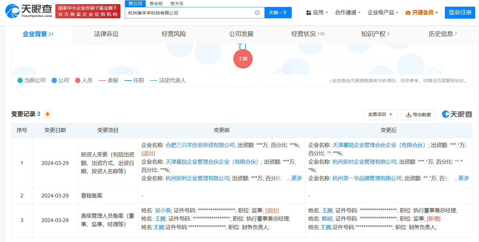The width and height of the screenshot is (479, 242).
Task: Select the 查老板 search tab
Action: (156, 3)
